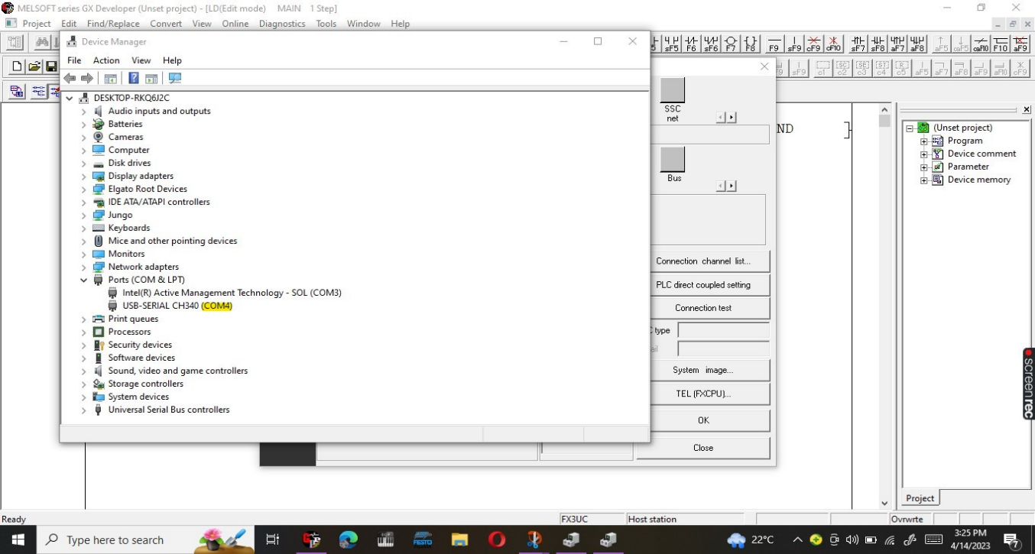Click the SSC net interface icon
The width and height of the screenshot is (1035, 554).
673,90
